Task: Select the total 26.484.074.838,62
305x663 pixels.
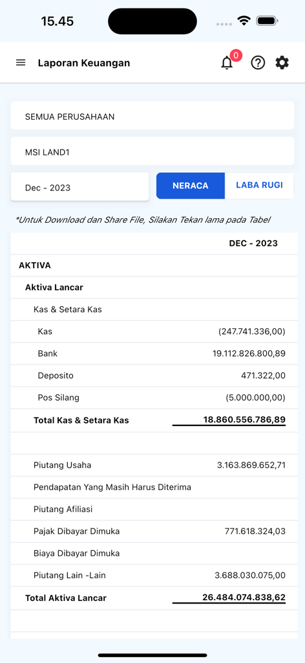Action: click(x=244, y=597)
